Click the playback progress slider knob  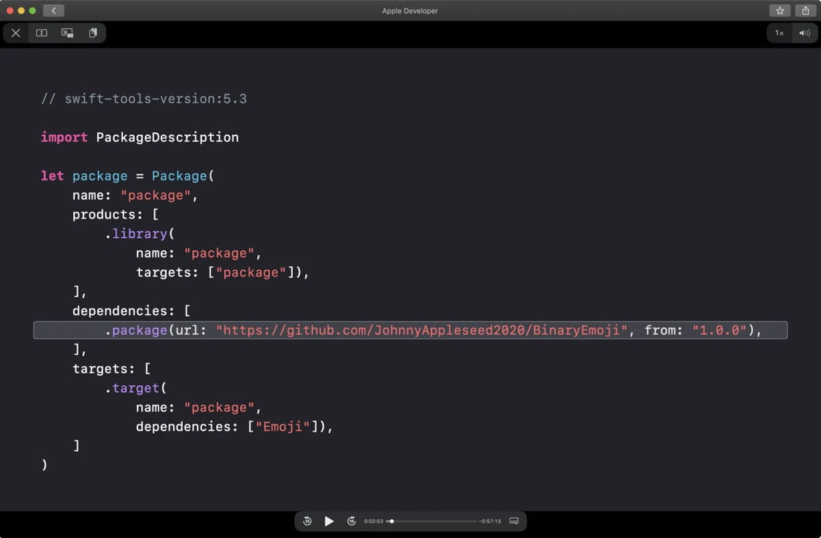click(x=391, y=521)
